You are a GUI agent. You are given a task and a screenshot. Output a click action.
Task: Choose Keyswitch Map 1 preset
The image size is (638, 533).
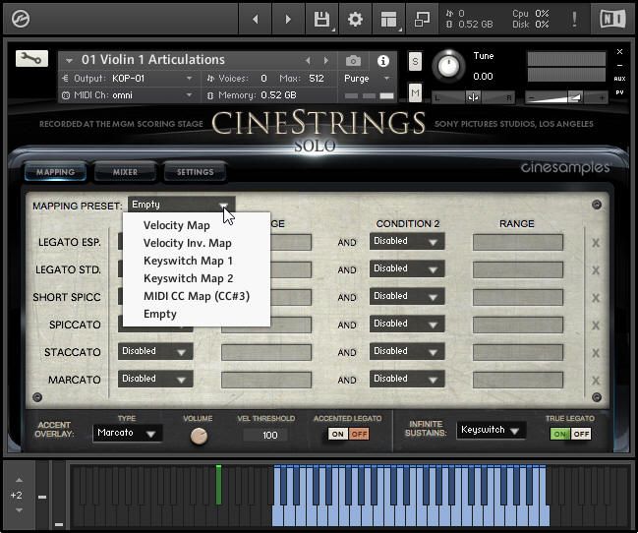point(188,261)
